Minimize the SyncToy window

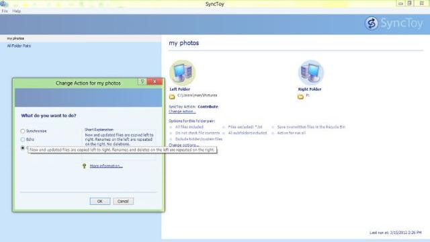[x=400, y=3]
